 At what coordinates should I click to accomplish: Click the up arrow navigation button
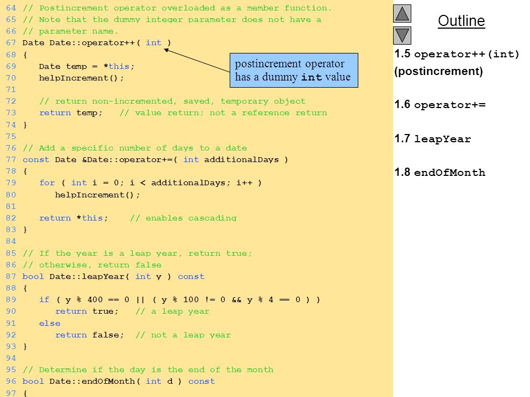(x=402, y=13)
